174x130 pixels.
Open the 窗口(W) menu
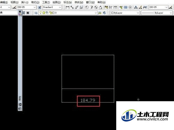90,2
